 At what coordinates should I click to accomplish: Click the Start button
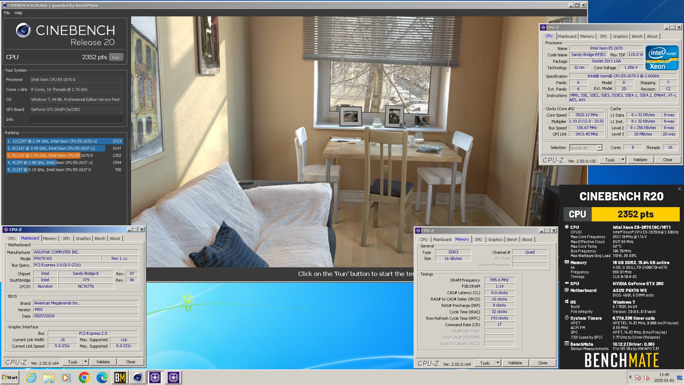[10, 378]
